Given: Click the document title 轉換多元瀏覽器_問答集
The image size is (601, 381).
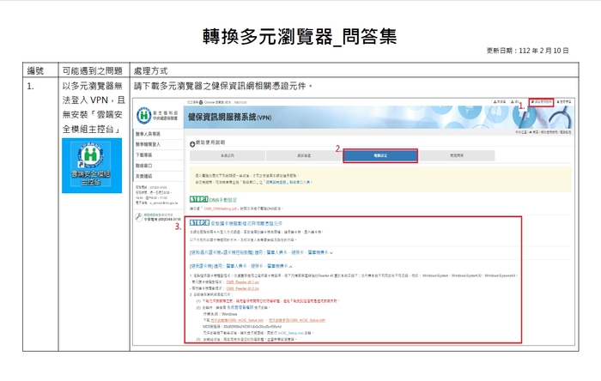Looking at the screenshot, I should click(x=300, y=37).
